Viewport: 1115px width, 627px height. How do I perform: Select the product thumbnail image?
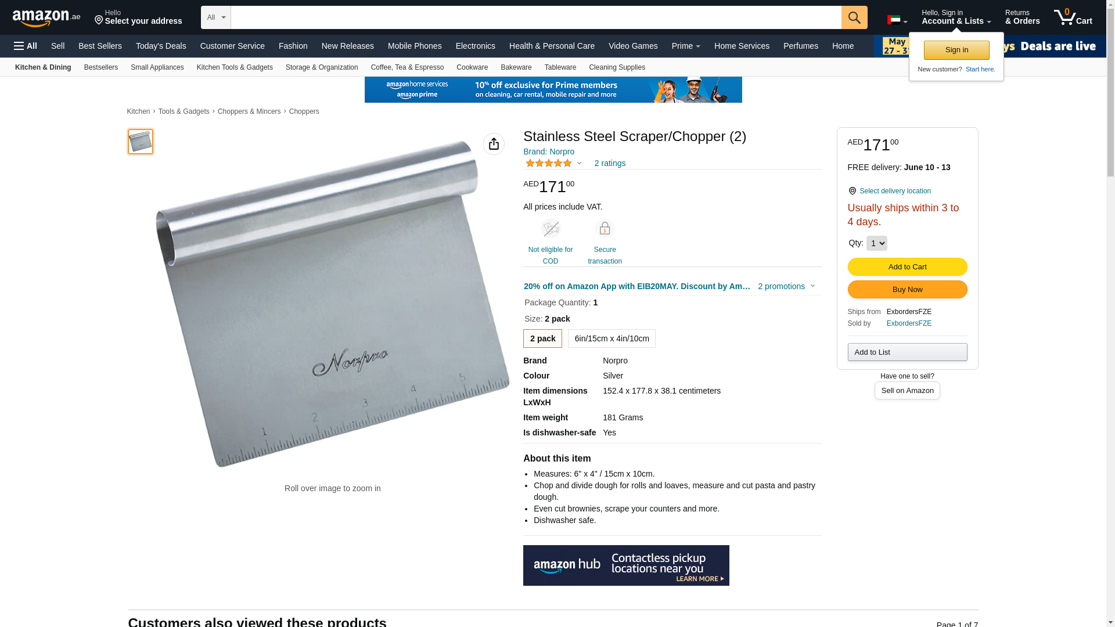pos(141,142)
